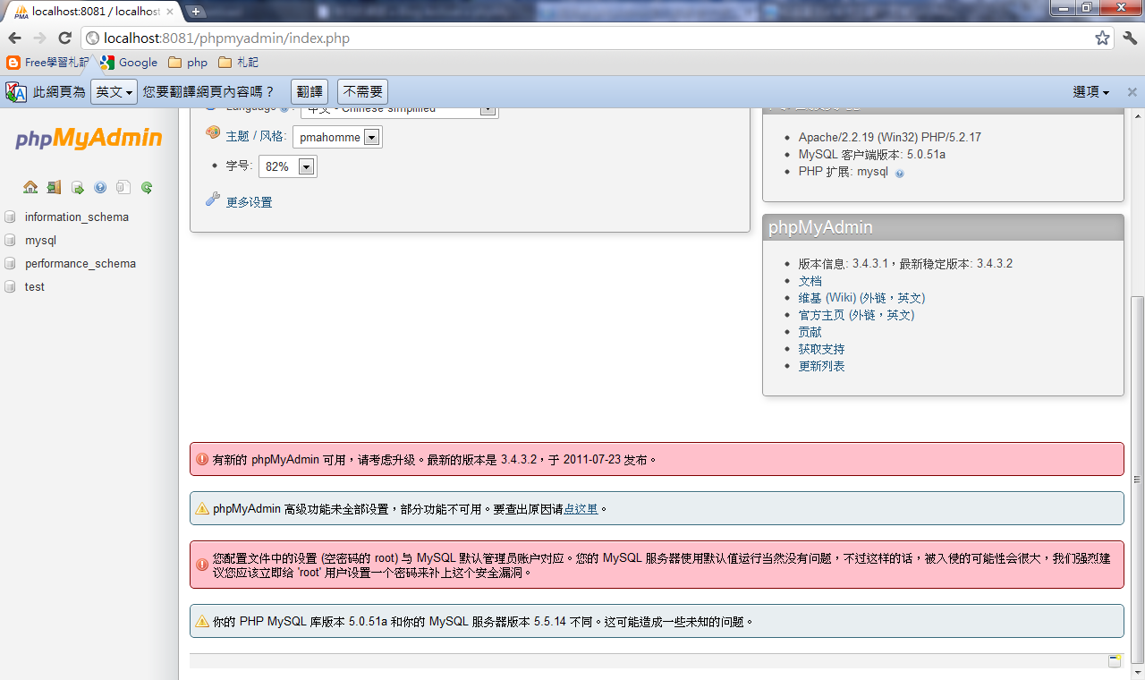Click the small note icon at bottom right
Screen dimensions: 1145x680
pos(1115,660)
